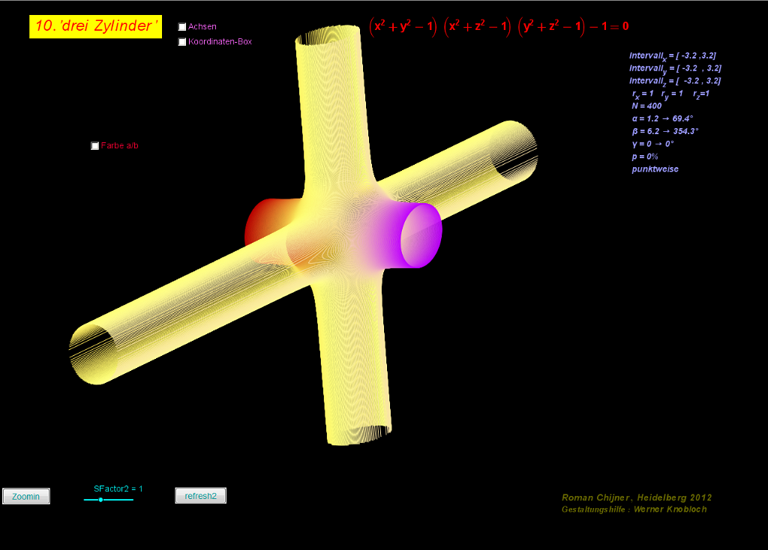Click the 'punktweise' mode text
Screen dimensions: 768x550
pyautogui.click(x=655, y=169)
